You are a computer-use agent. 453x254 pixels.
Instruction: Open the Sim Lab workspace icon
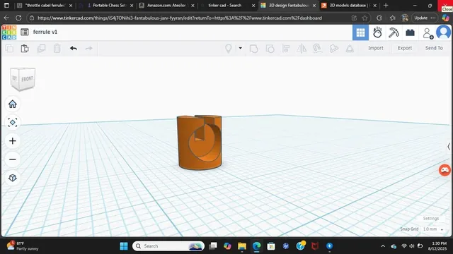pos(377,32)
